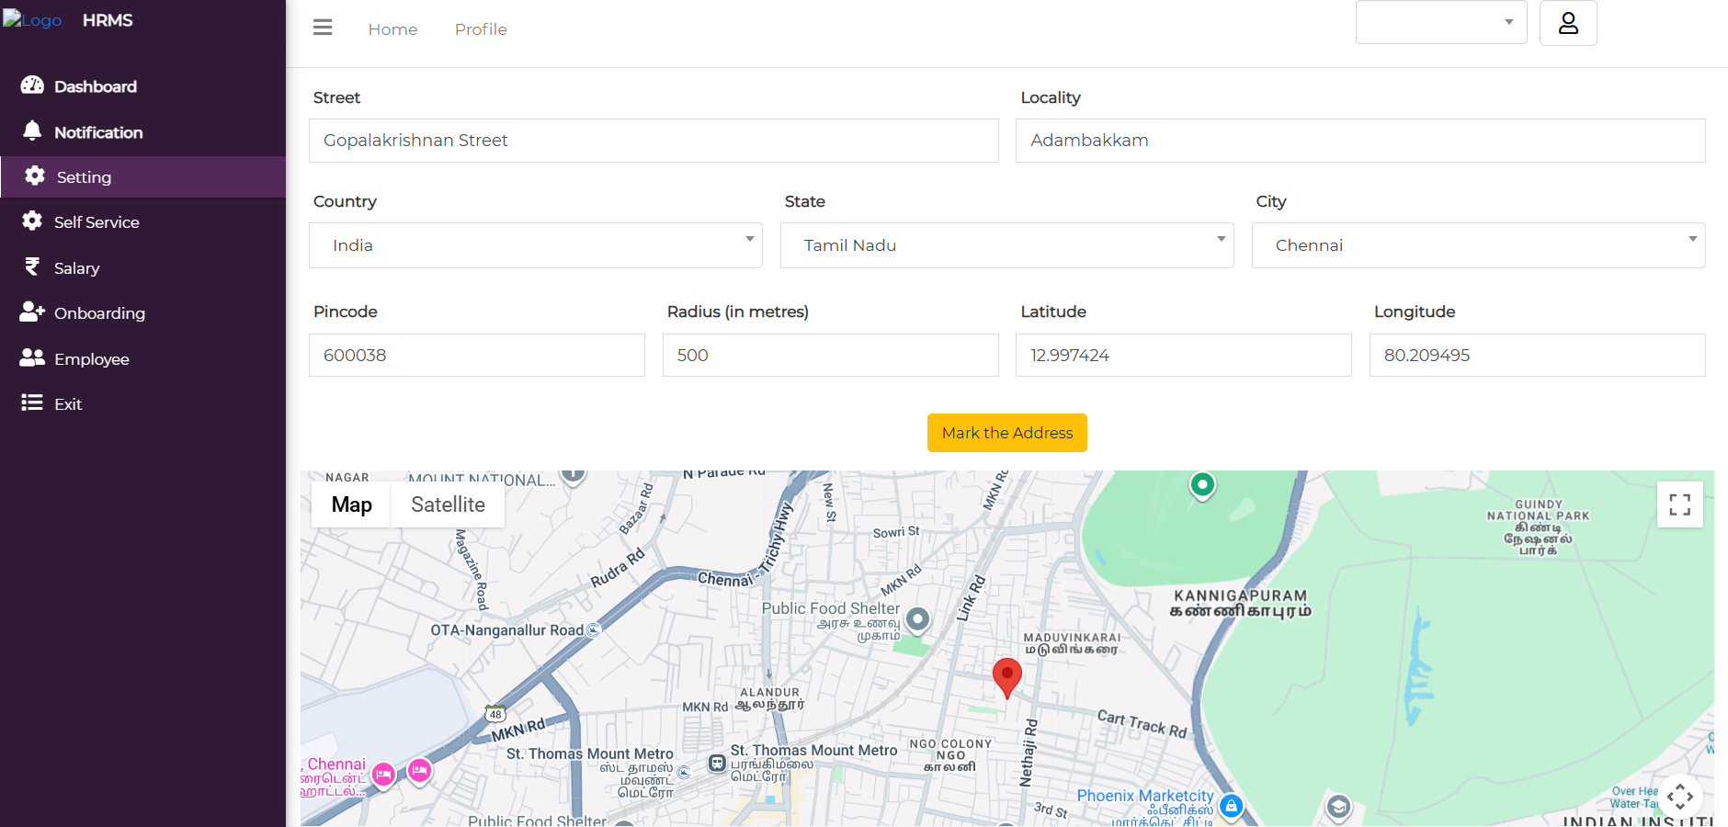
Task: Open the map camera controls button
Action: click(x=1679, y=797)
